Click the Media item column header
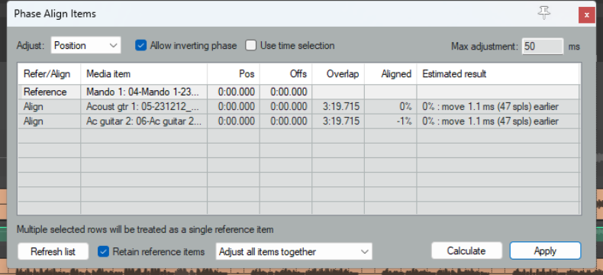Image resolution: width=603 pixels, height=275 pixels. click(x=143, y=74)
